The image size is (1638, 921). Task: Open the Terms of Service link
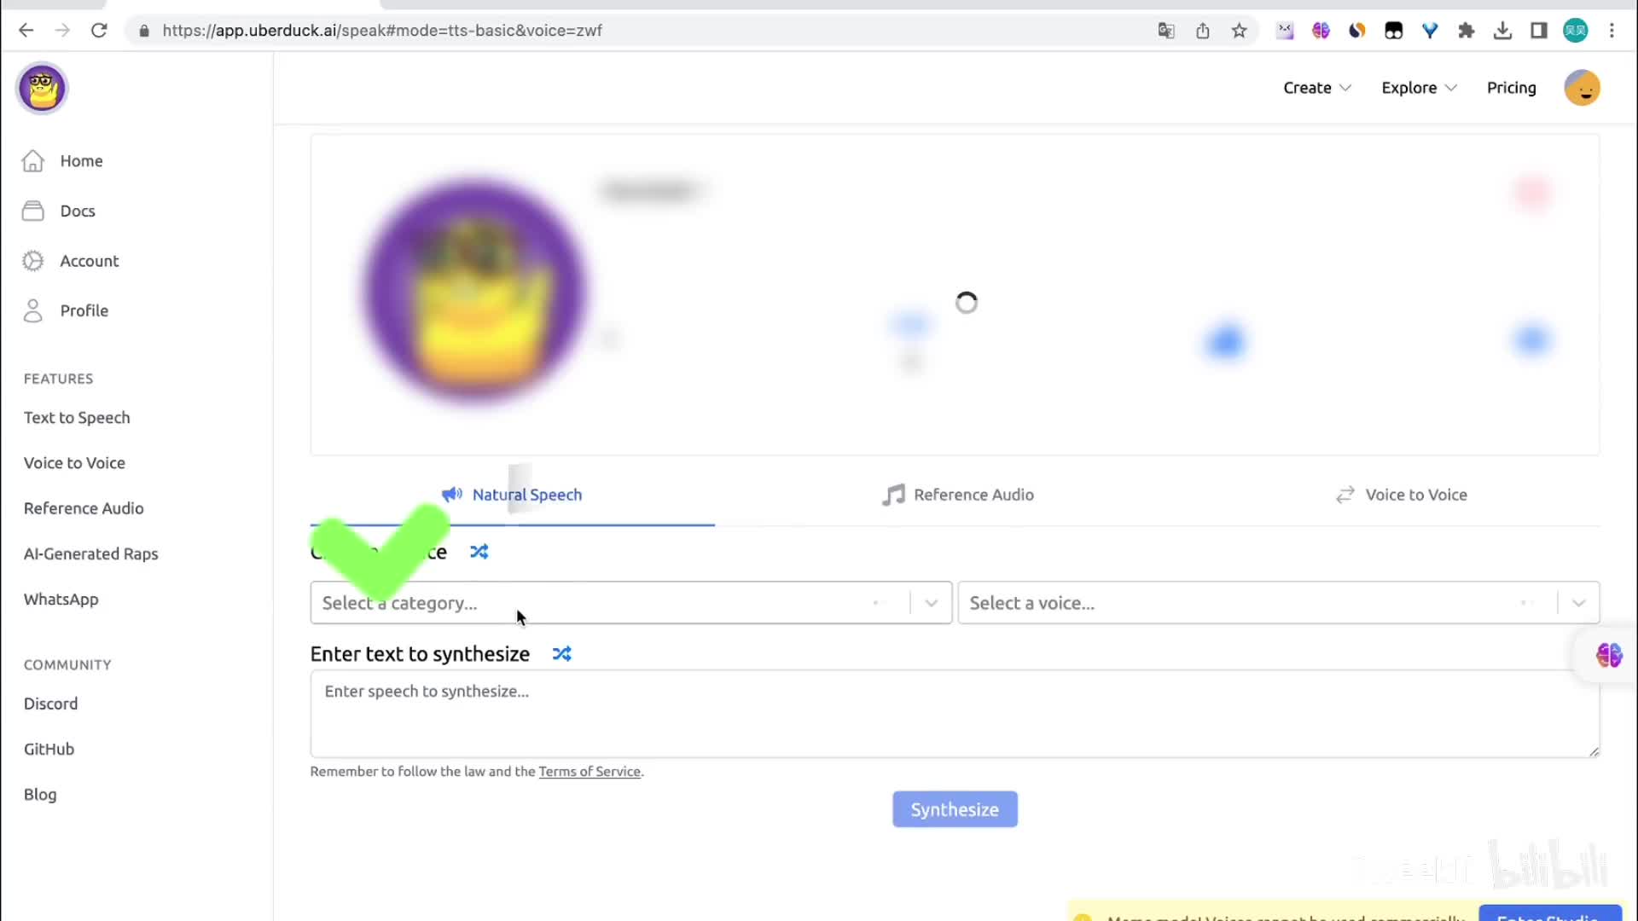[x=589, y=772]
